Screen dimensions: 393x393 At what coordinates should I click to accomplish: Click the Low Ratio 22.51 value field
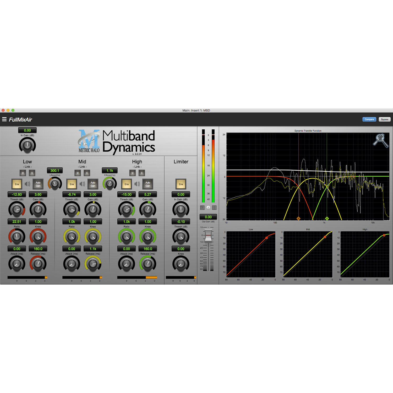click(x=17, y=222)
